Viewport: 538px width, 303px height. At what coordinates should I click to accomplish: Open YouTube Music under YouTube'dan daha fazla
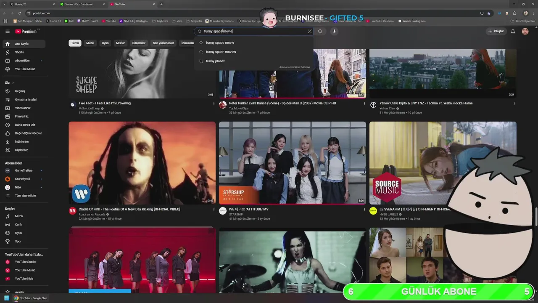pos(24,270)
